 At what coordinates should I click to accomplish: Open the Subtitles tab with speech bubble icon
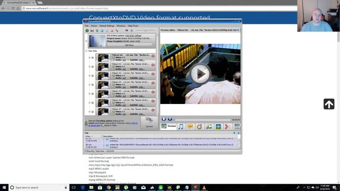(190, 126)
